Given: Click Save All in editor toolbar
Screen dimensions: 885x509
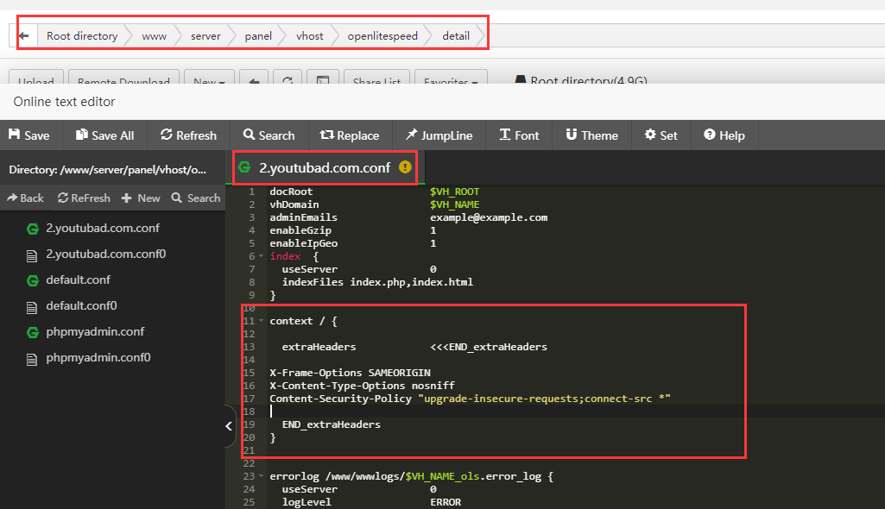Looking at the screenshot, I should click(x=104, y=135).
